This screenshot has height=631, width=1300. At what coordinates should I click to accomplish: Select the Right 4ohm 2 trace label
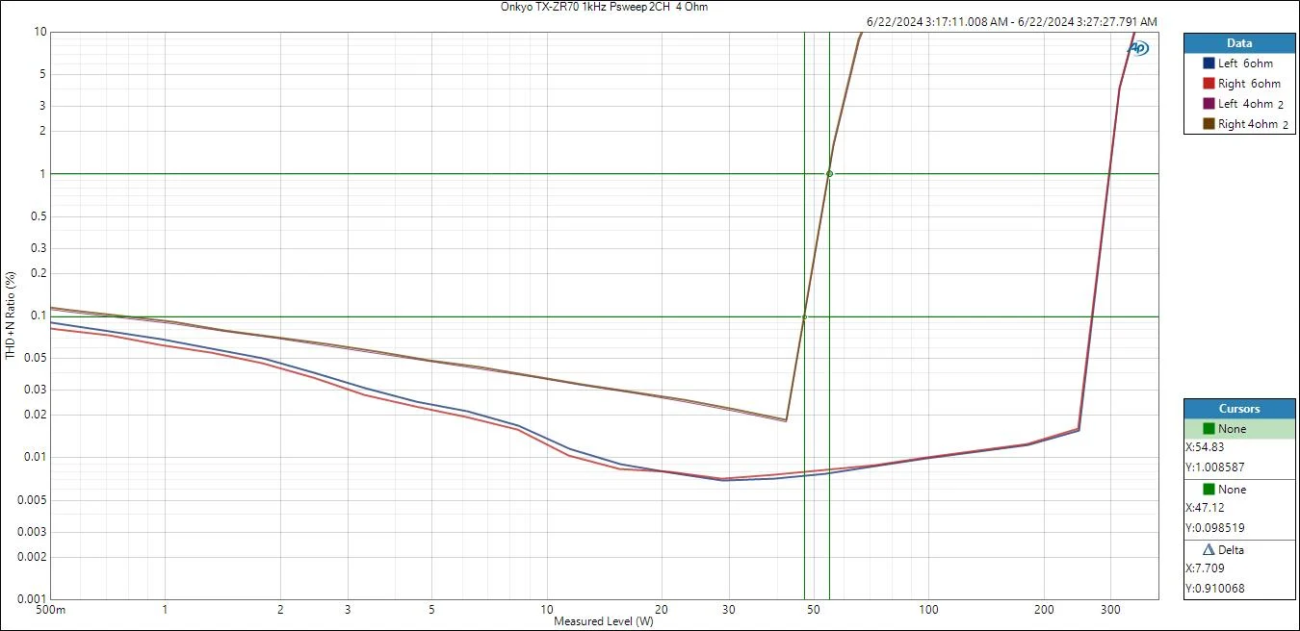click(1252, 124)
